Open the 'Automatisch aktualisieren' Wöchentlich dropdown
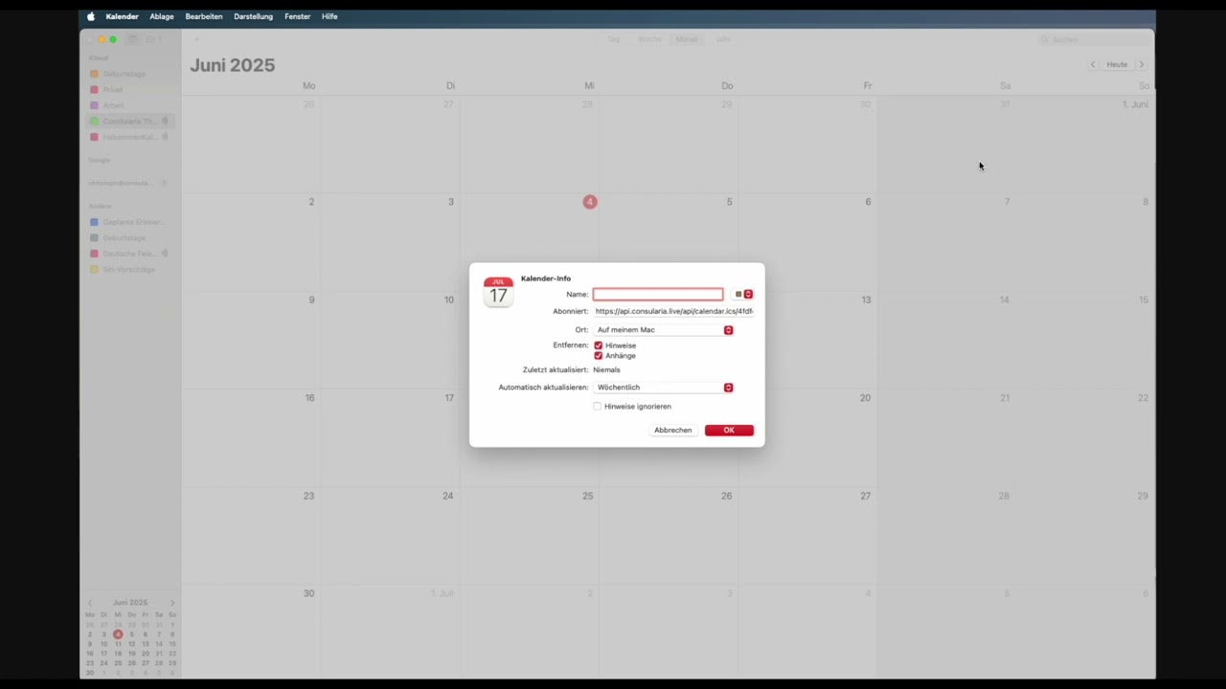This screenshot has height=689, width=1226. click(664, 388)
